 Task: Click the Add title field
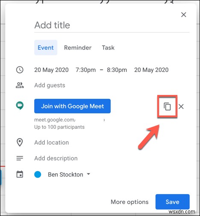point(112,25)
